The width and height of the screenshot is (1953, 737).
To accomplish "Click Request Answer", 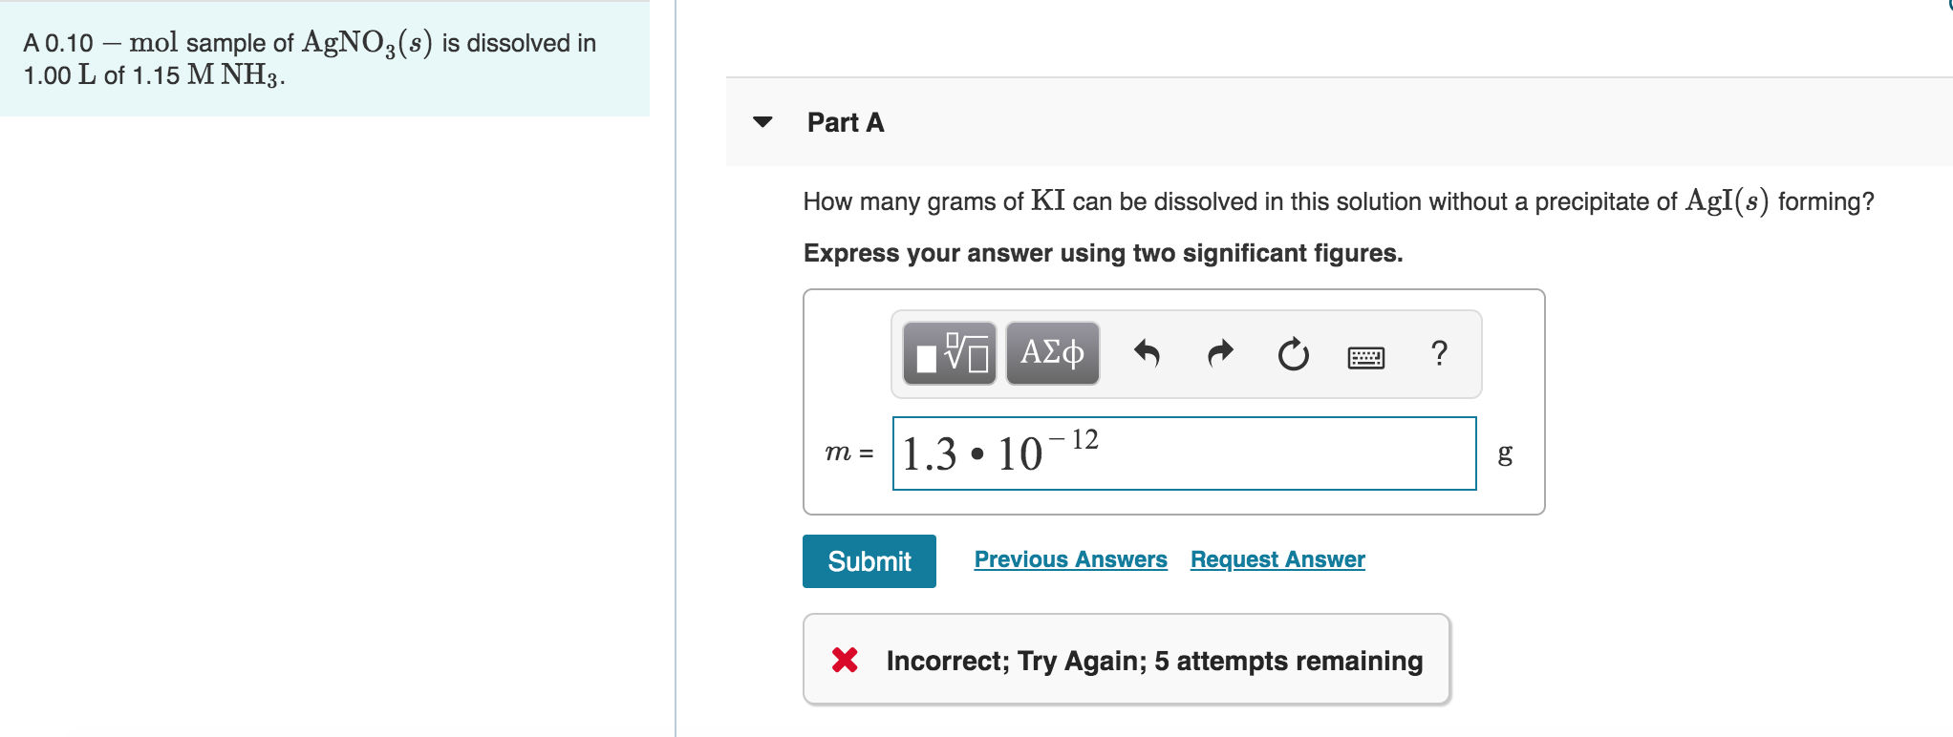I will click(1277, 559).
